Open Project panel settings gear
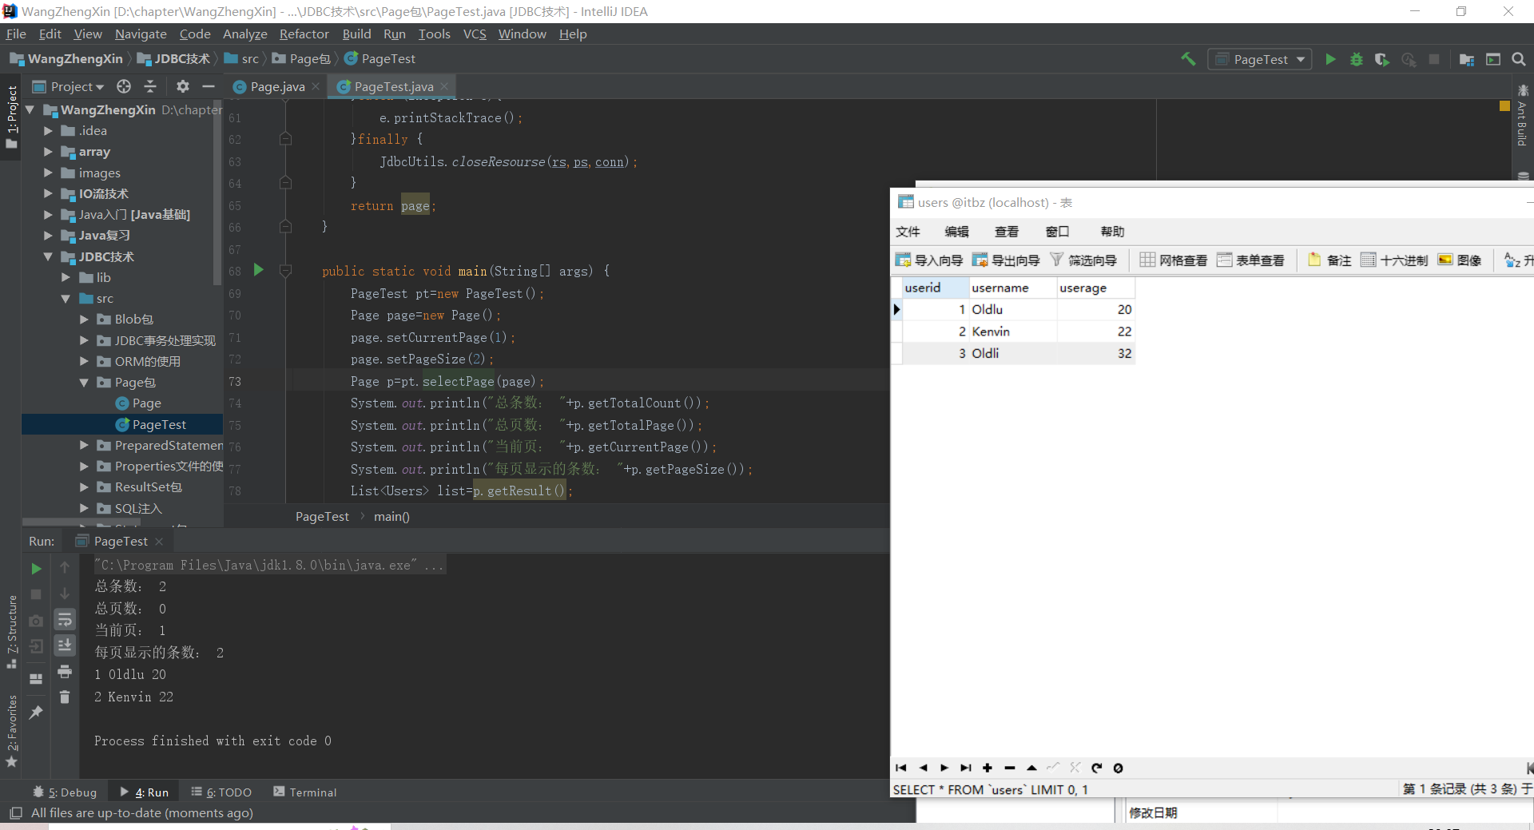The image size is (1534, 830). [183, 86]
